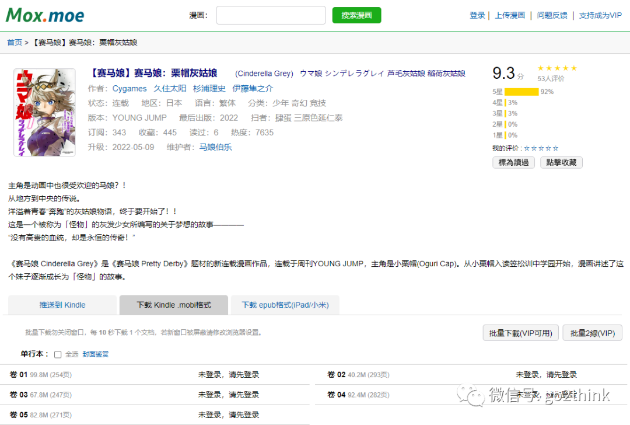Switch to the 推送到 Kindle tab
The image size is (630, 425).
(x=62, y=305)
